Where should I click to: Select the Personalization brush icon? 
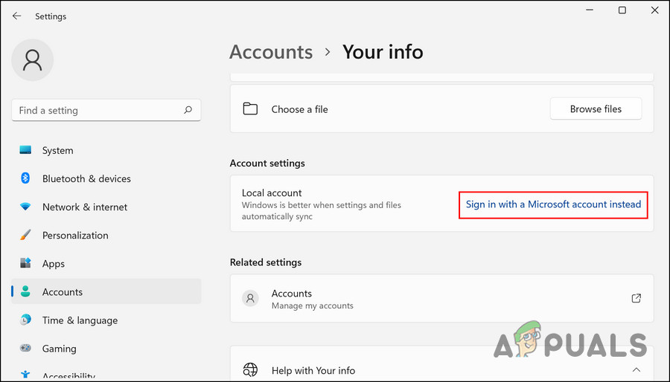pos(25,235)
